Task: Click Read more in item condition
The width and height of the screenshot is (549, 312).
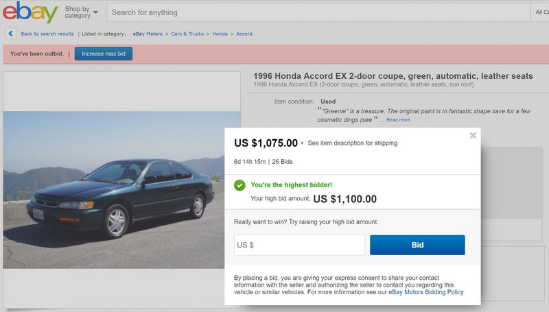Action: [x=398, y=120]
